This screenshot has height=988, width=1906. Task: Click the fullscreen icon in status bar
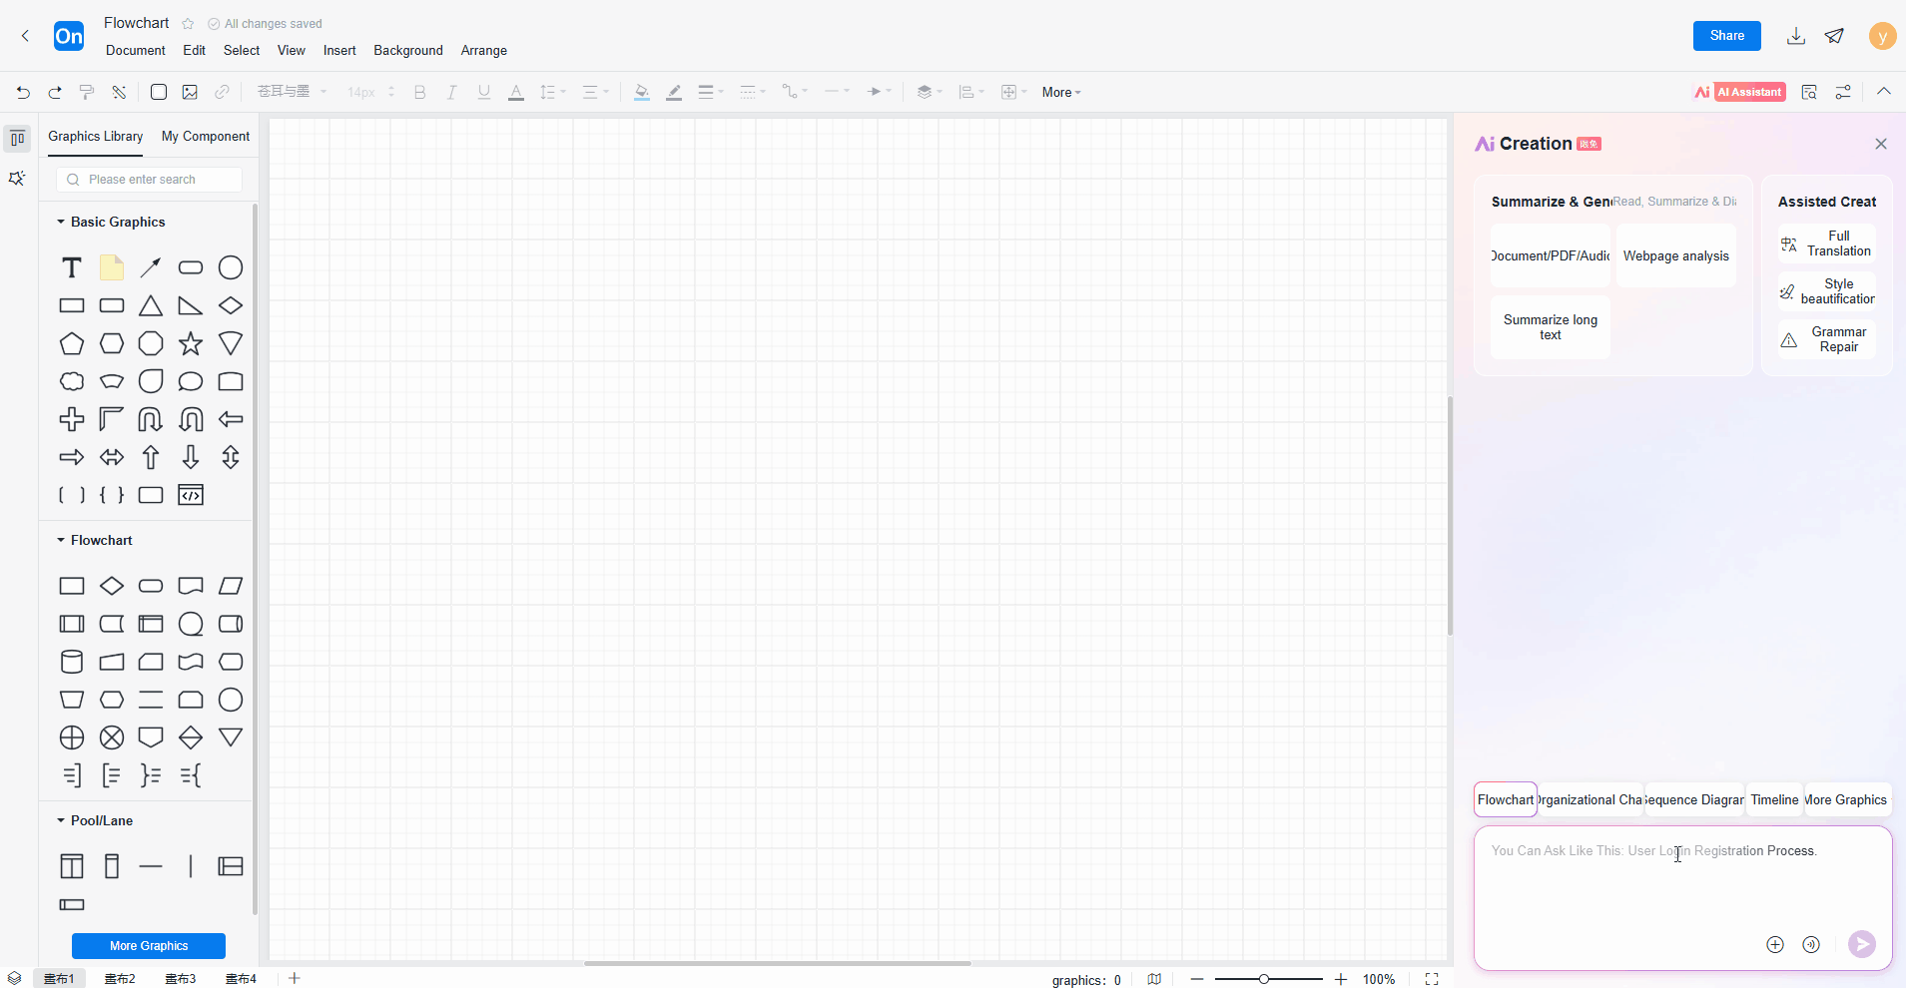pos(1431,979)
